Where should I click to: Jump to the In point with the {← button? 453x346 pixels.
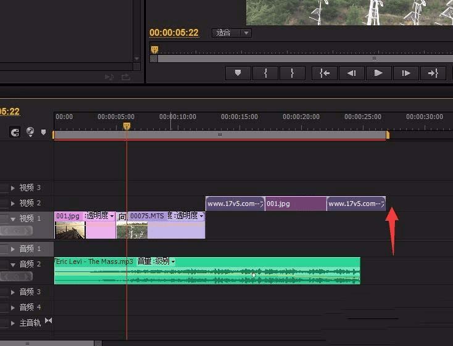[x=325, y=73]
